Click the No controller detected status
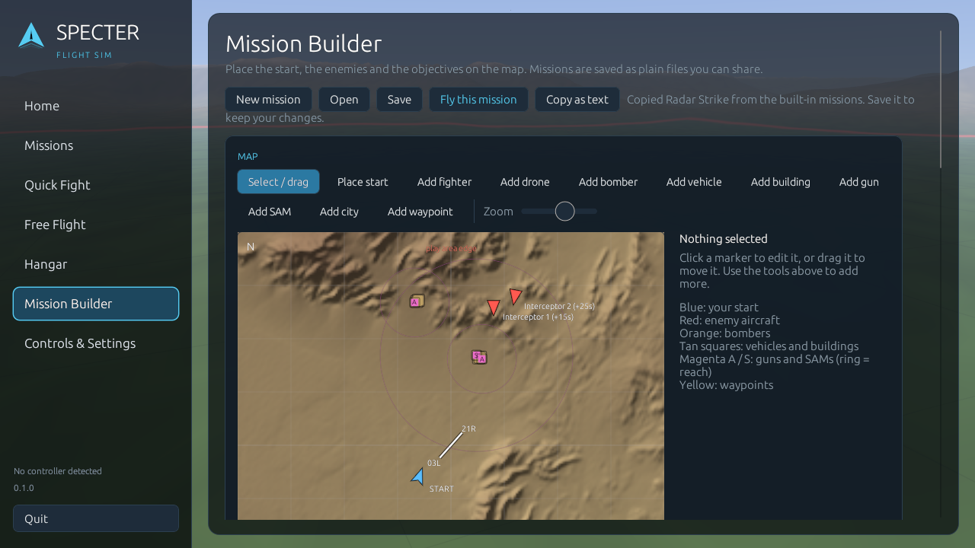 click(58, 471)
